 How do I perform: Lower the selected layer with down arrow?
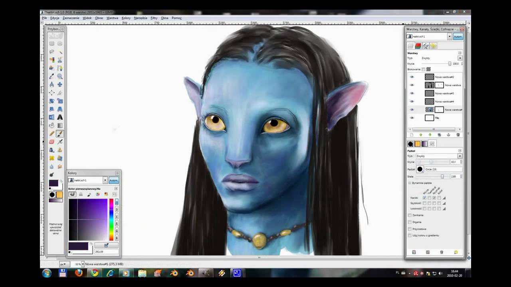click(430, 135)
